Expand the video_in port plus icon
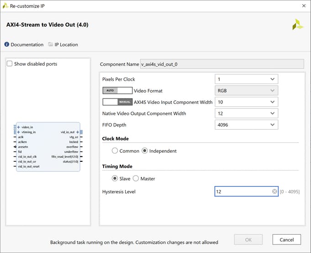311x253 pixels. point(18,127)
